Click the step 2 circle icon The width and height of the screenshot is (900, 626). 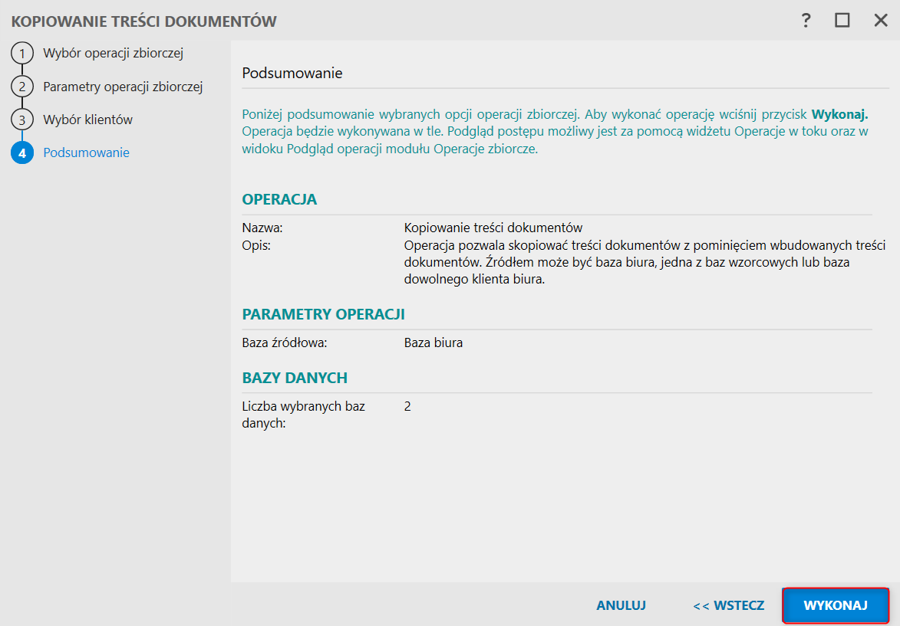(22, 87)
